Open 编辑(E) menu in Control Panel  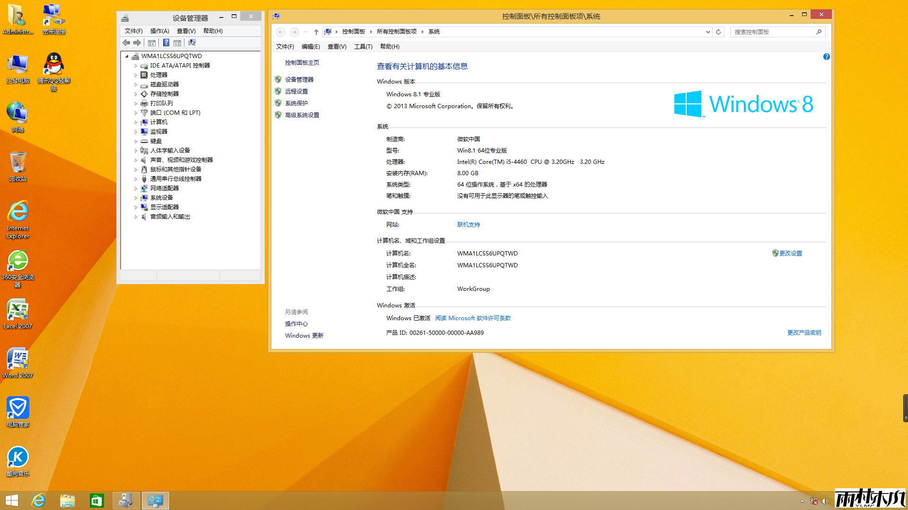(x=311, y=46)
